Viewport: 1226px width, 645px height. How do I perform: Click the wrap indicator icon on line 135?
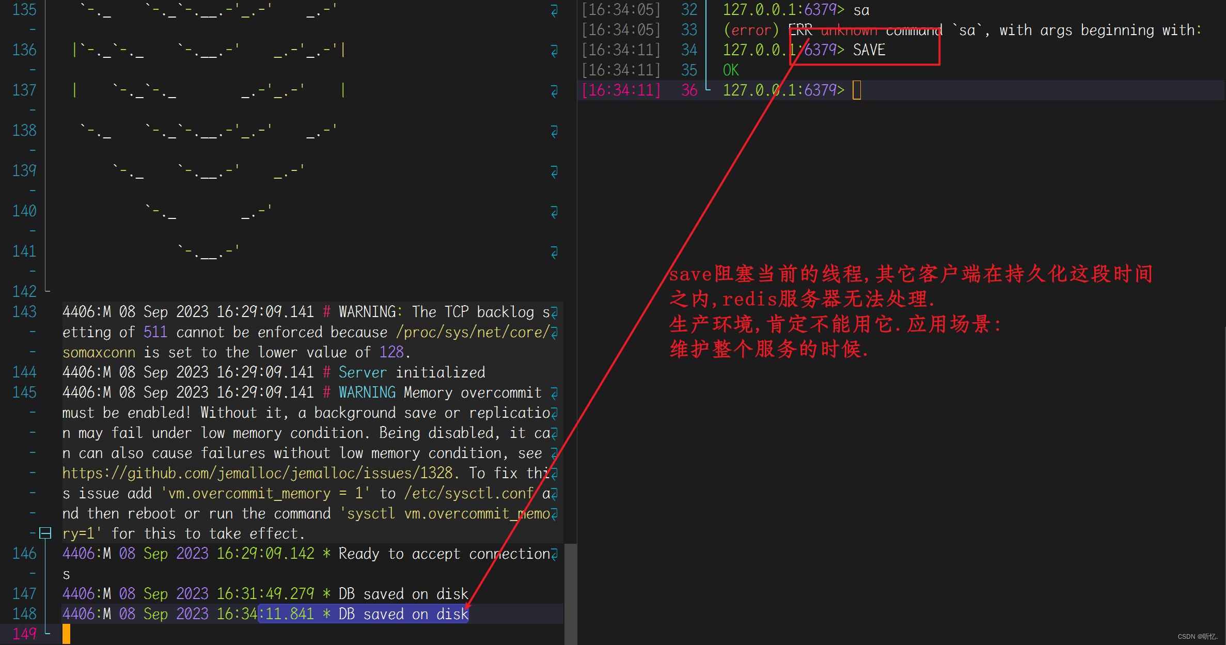coord(554,10)
